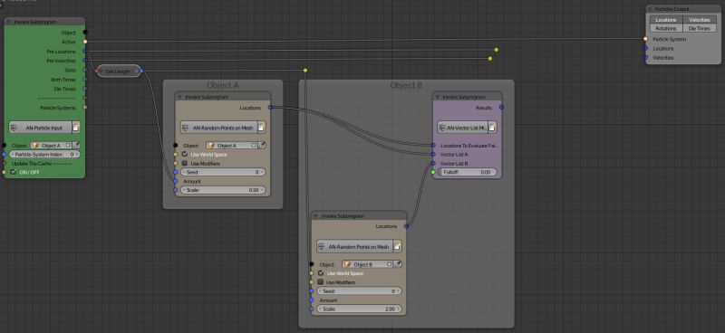Click Locations output socket in Object A frame
The image size is (725, 333).
pyautogui.click(x=270, y=107)
